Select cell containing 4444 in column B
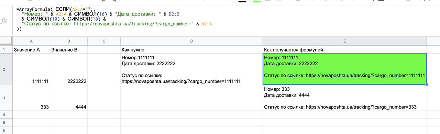This screenshot has height=134, width=440. (69, 98)
